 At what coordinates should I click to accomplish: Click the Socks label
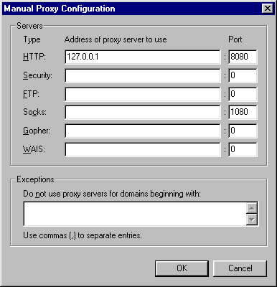tap(34, 112)
